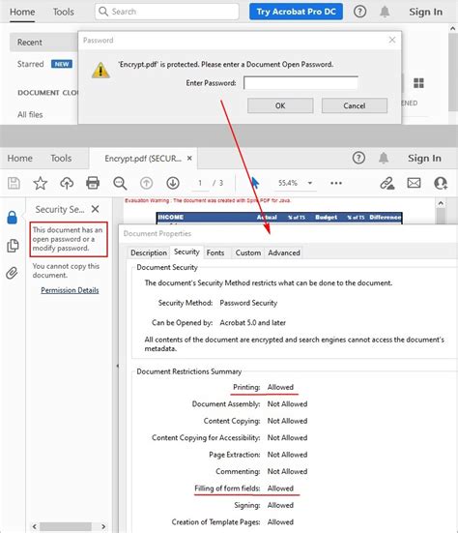Image resolution: width=458 pixels, height=533 pixels.
Task: Open Page Thumbnails panel icon
Action: point(13,246)
